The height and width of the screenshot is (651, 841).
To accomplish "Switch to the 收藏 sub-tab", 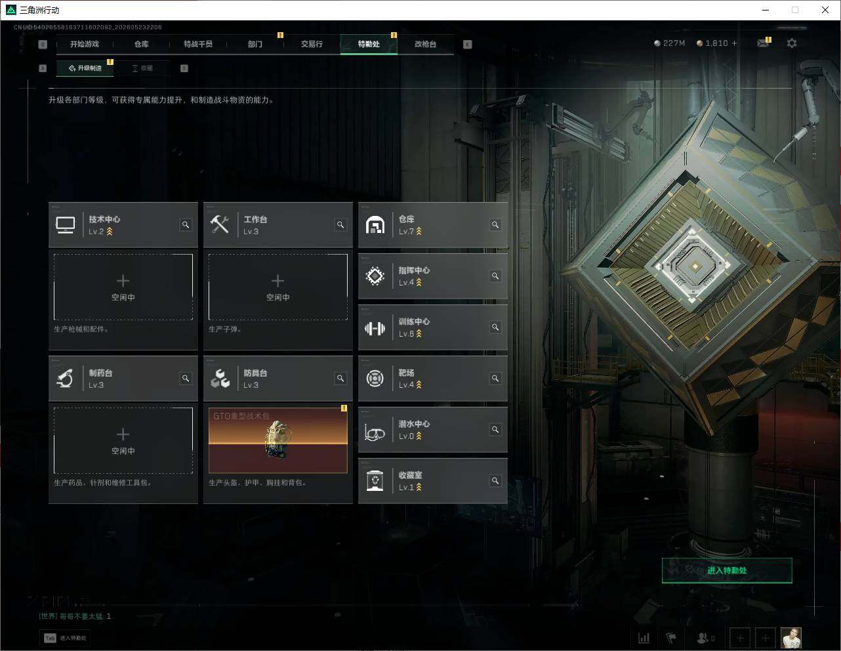I will click(x=142, y=68).
